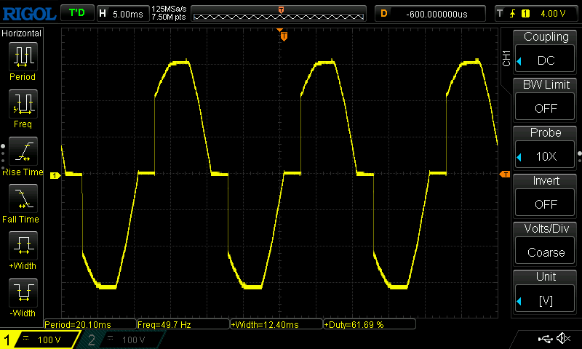582x349 pixels.
Task: Select the Period measurement icon
Action: [x=23, y=57]
